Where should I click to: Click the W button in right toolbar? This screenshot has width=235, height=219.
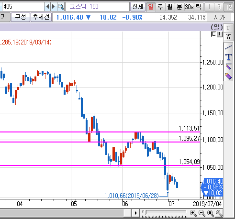228,37
